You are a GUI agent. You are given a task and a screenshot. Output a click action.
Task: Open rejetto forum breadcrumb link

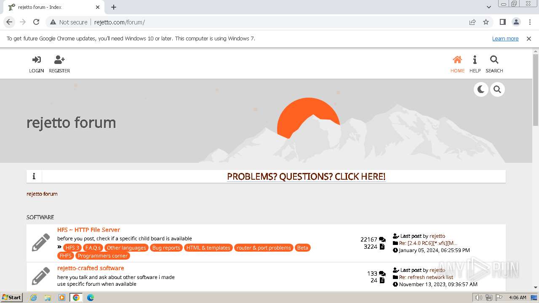pyautogui.click(x=42, y=194)
